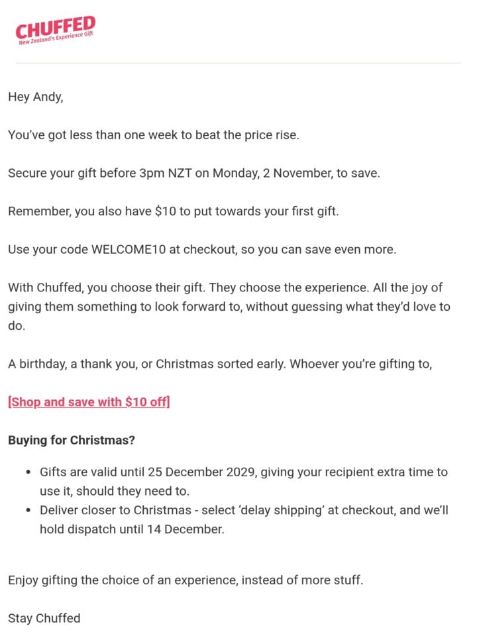Click the 'Stay Chuffed' sign-off
The height and width of the screenshot is (636, 477).
[x=44, y=618]
